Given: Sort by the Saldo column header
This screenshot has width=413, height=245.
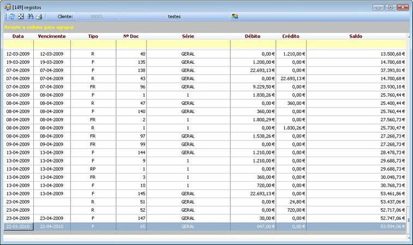Looking at the screenshot, I should click(356, 36).
